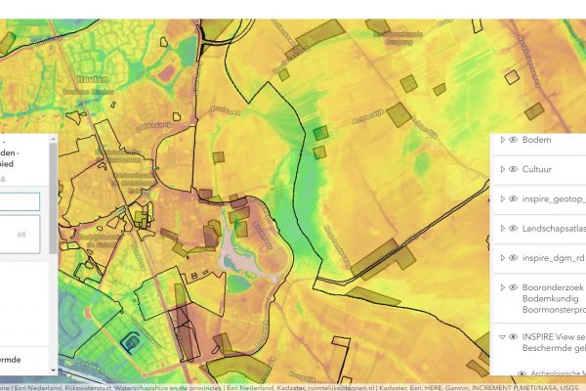The width and height of the screenshot is (586, 391).
Task: Expand the inspire_dgm_rd layer group
Action: point(502,258)
